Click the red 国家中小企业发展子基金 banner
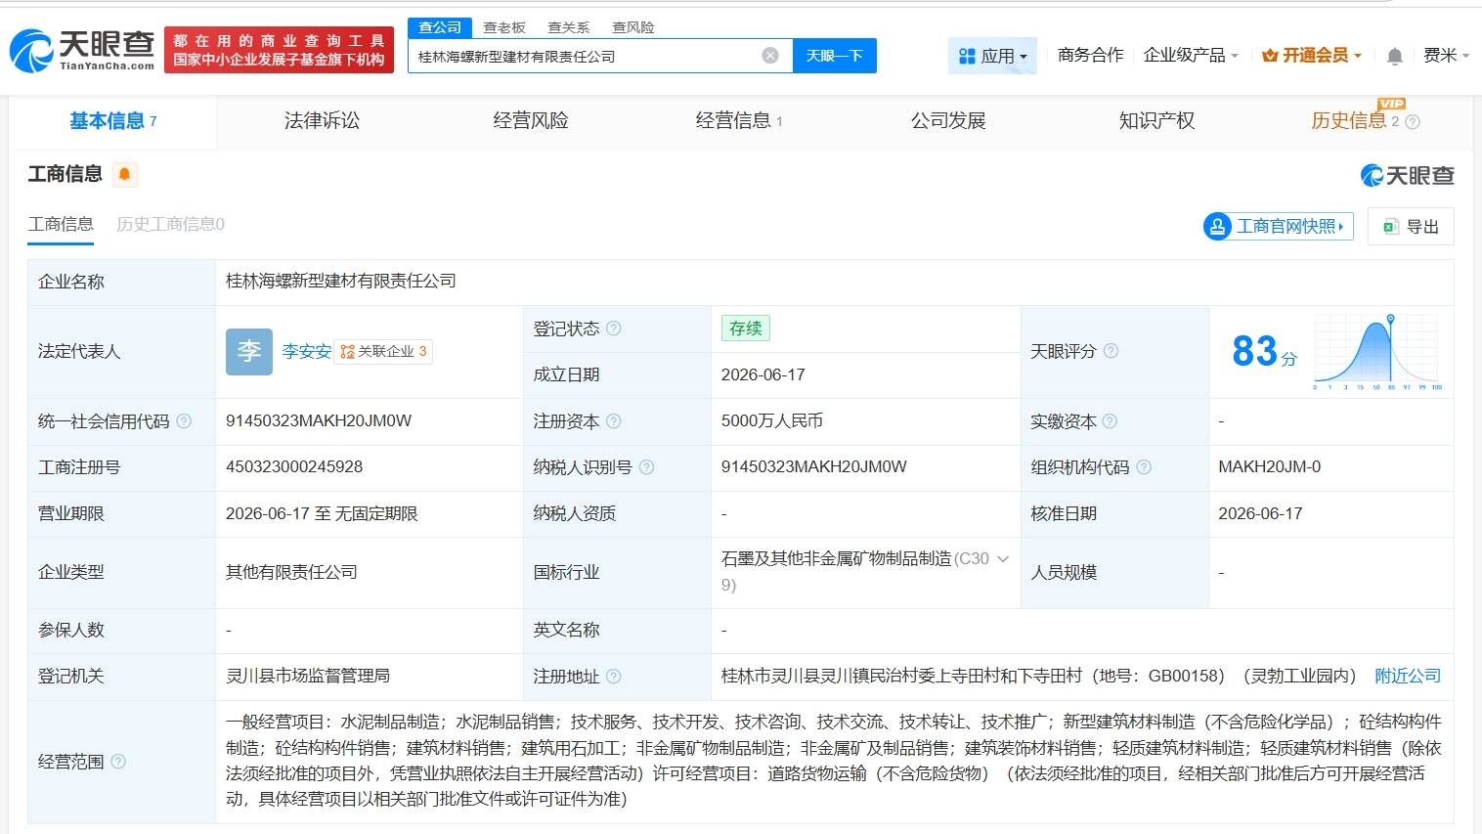 (x=279, y=50)
